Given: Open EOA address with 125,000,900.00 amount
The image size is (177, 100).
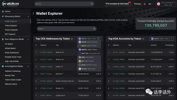Looking at the screenshot, I should point(119,52).
